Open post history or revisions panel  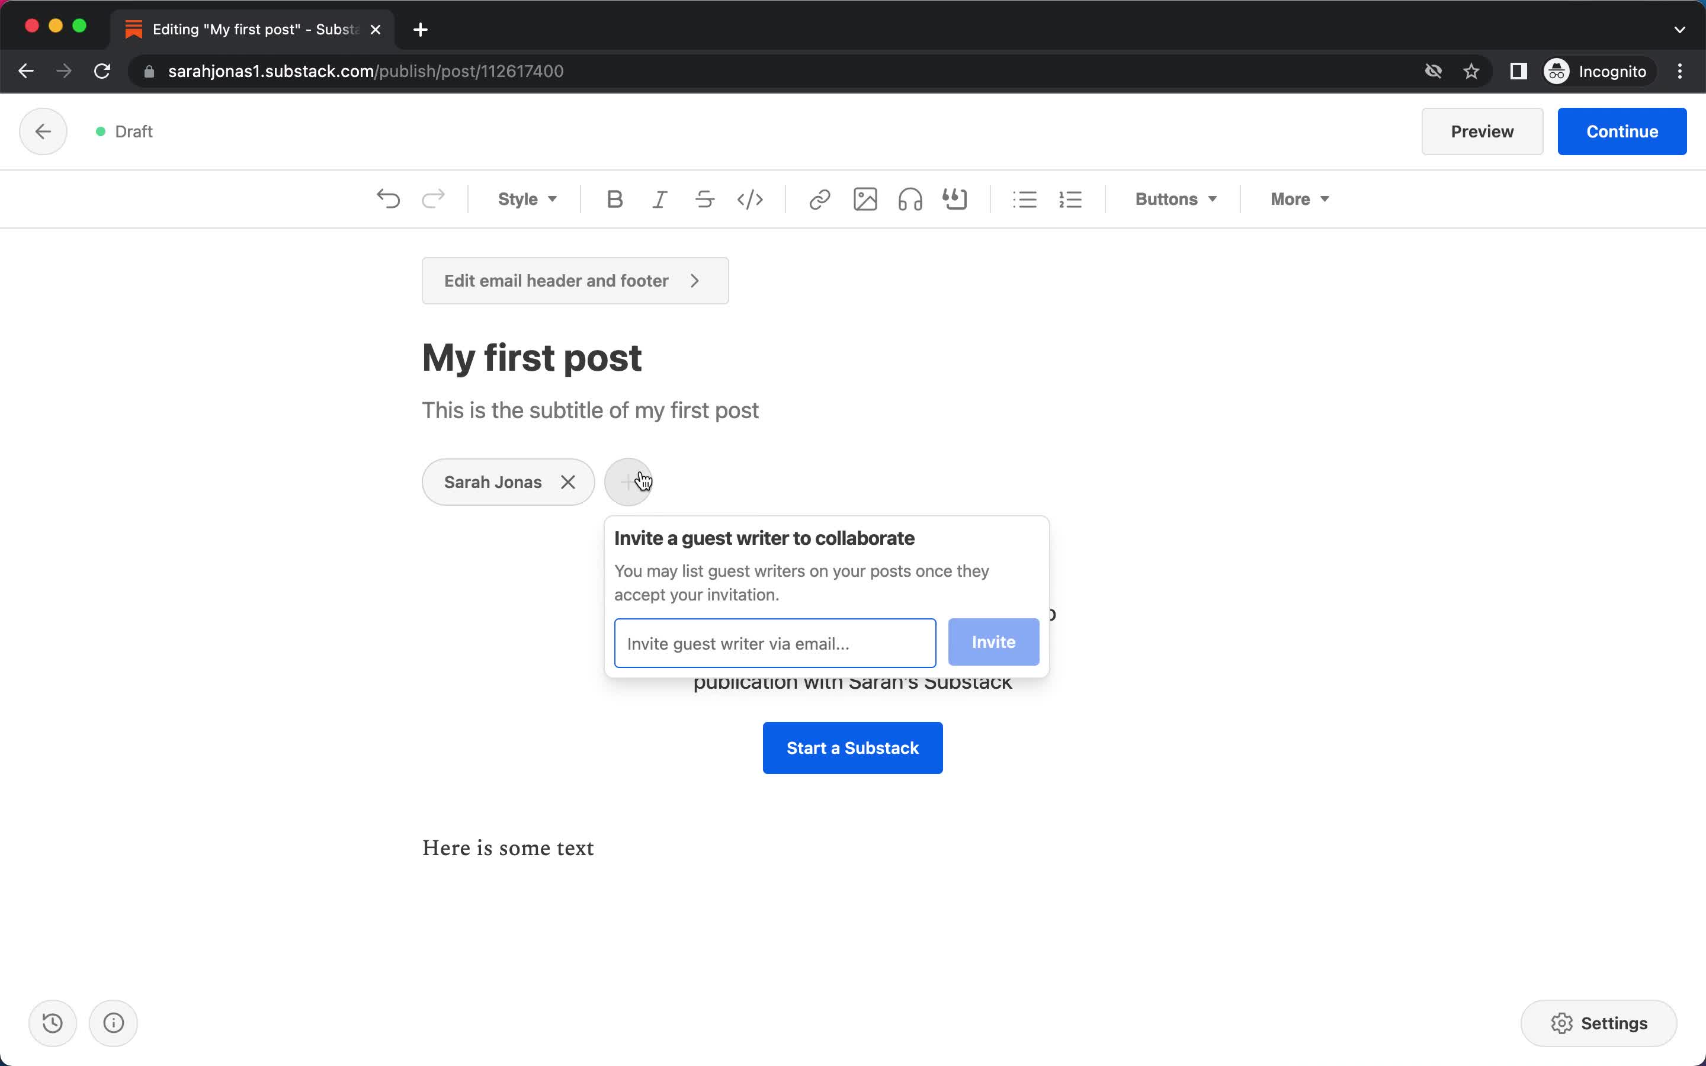coord(53,1022)
